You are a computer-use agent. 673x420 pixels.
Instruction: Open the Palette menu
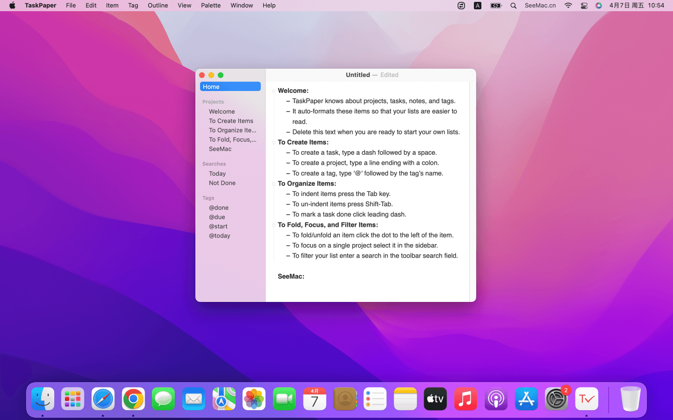211,6
